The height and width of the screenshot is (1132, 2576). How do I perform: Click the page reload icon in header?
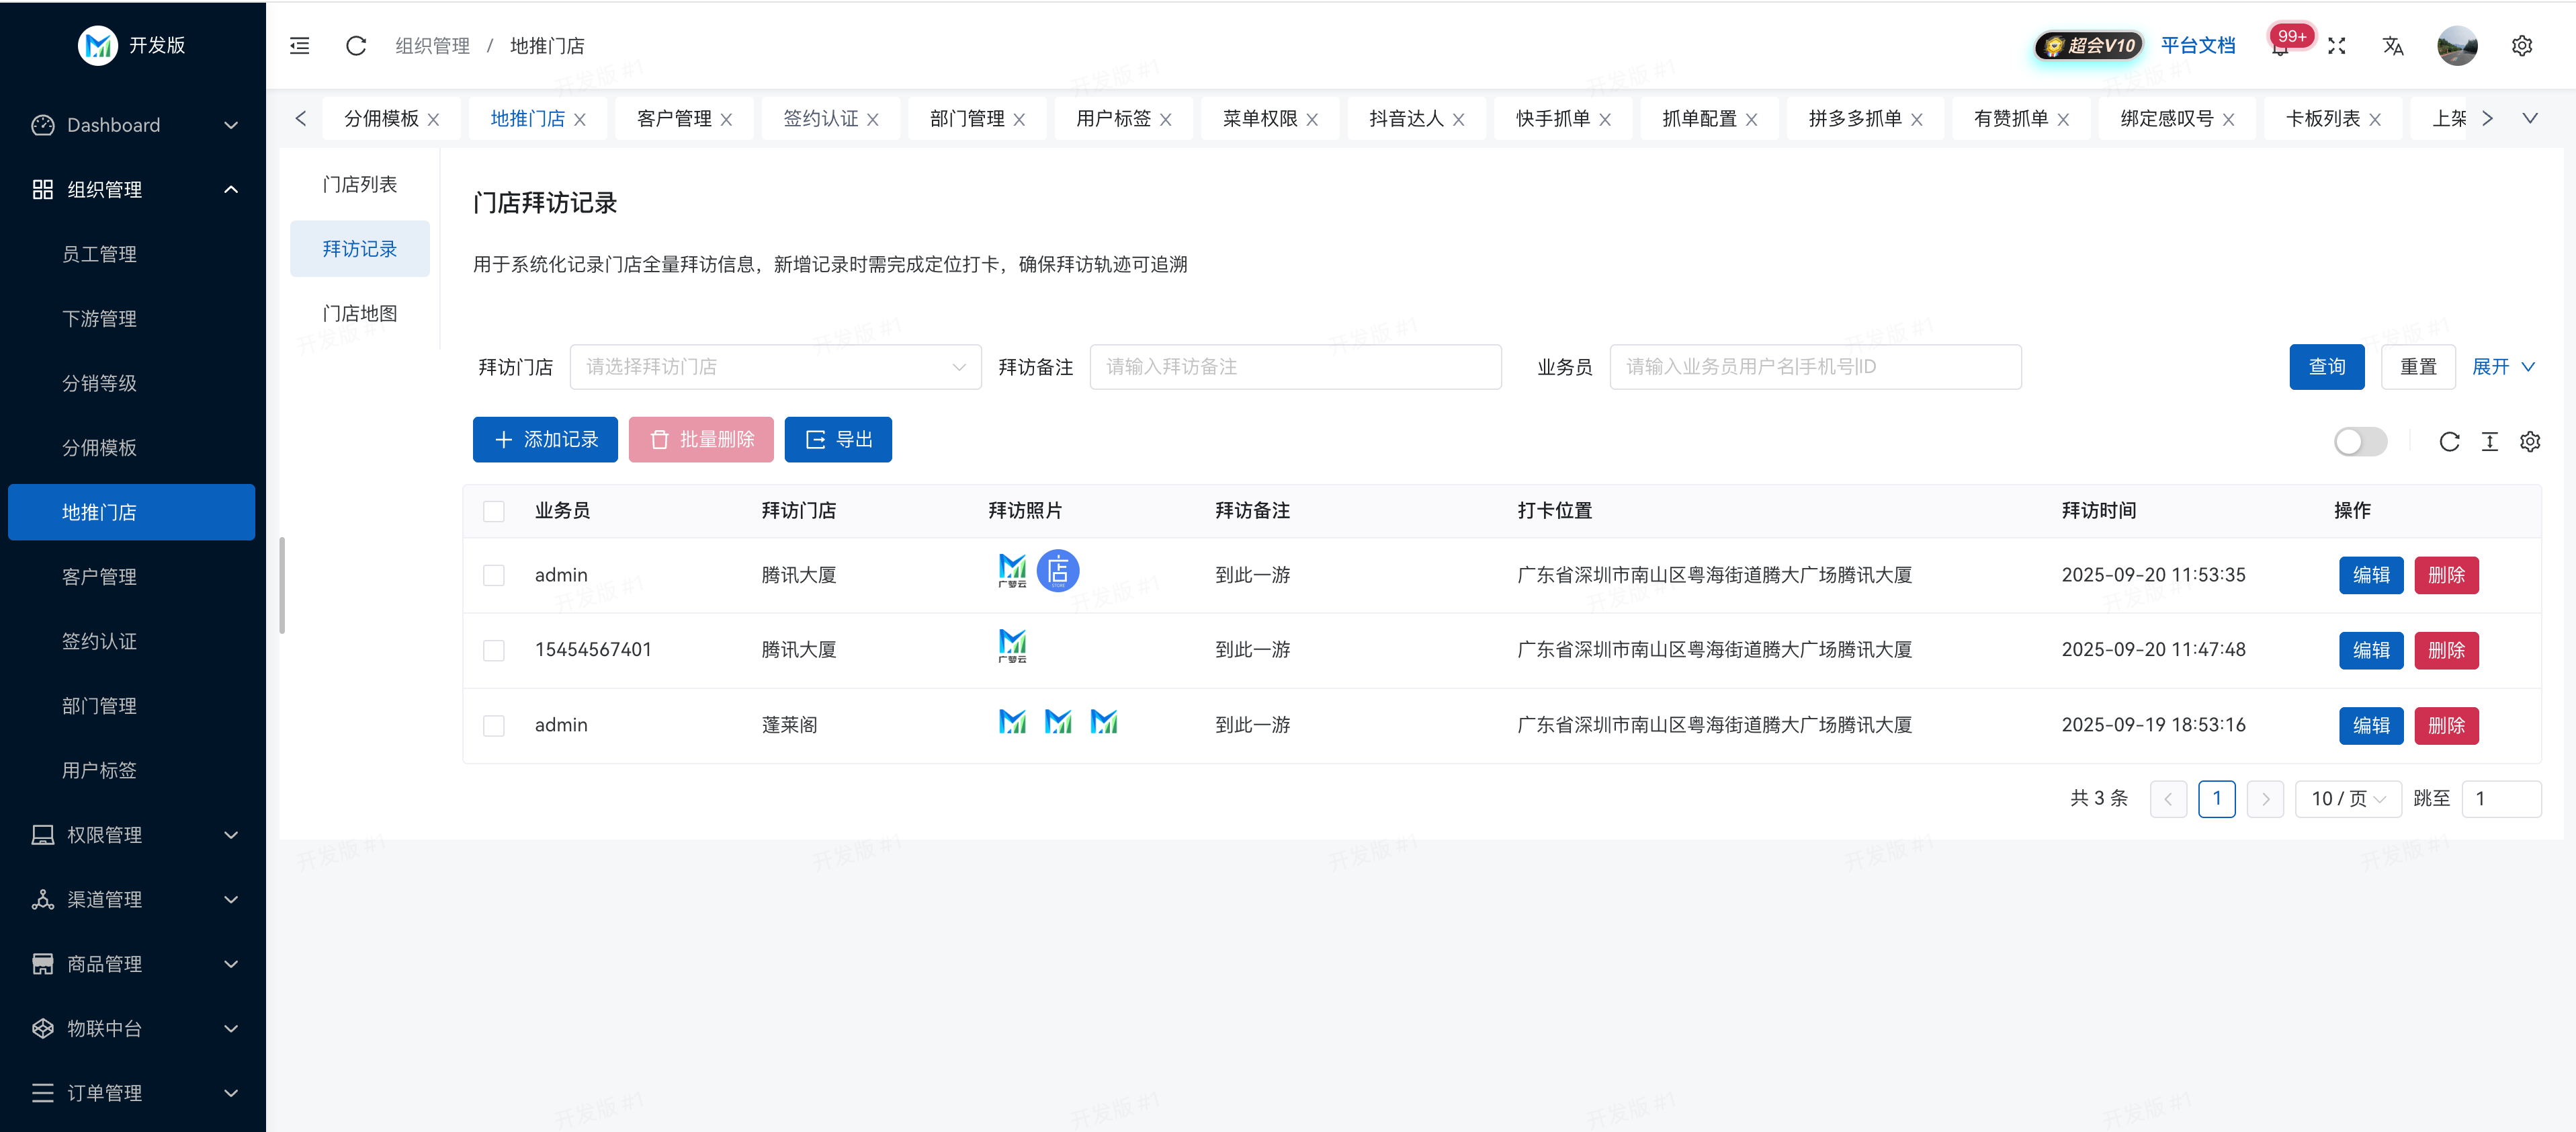(356, 46)
